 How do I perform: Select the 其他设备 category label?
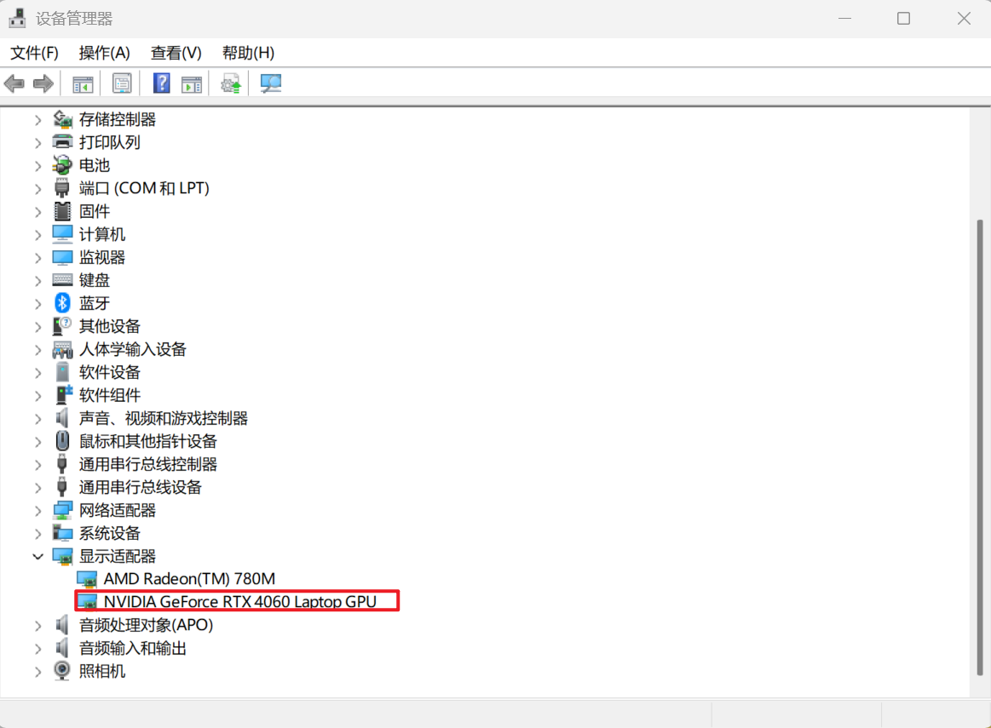click(109, 326)
